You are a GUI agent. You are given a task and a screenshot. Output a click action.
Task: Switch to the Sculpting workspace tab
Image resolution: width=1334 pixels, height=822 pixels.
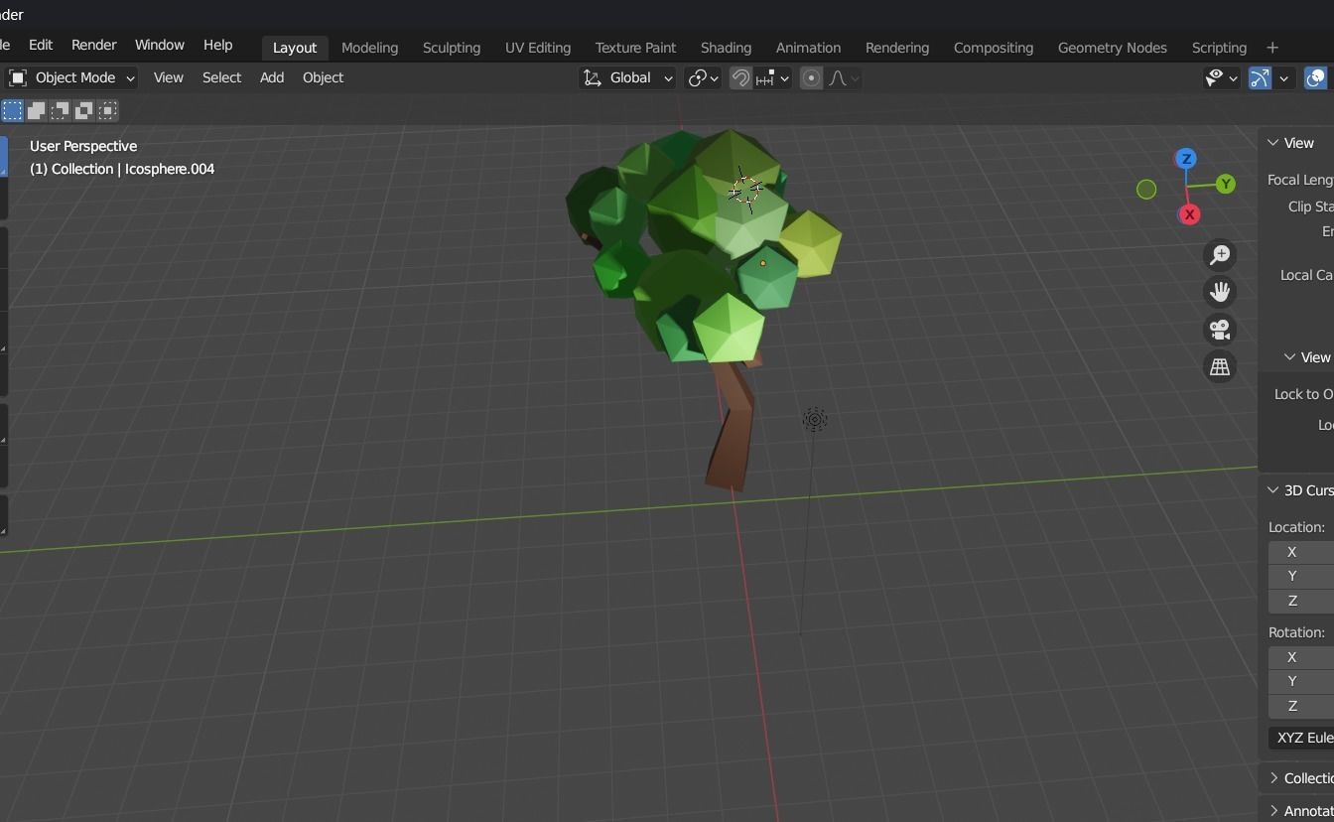pos(451,48)
